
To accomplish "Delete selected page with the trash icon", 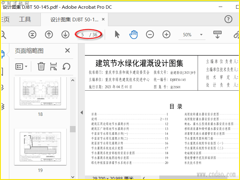I will [x=41, y=66].
